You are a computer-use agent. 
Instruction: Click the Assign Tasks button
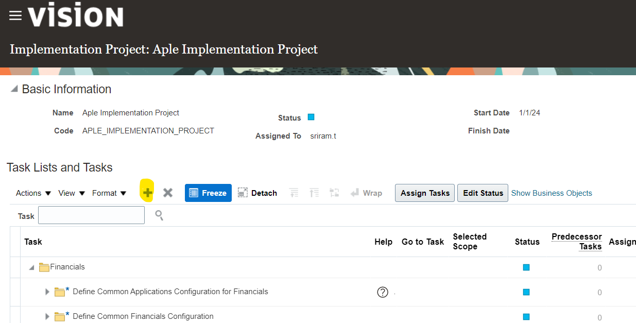424,193
